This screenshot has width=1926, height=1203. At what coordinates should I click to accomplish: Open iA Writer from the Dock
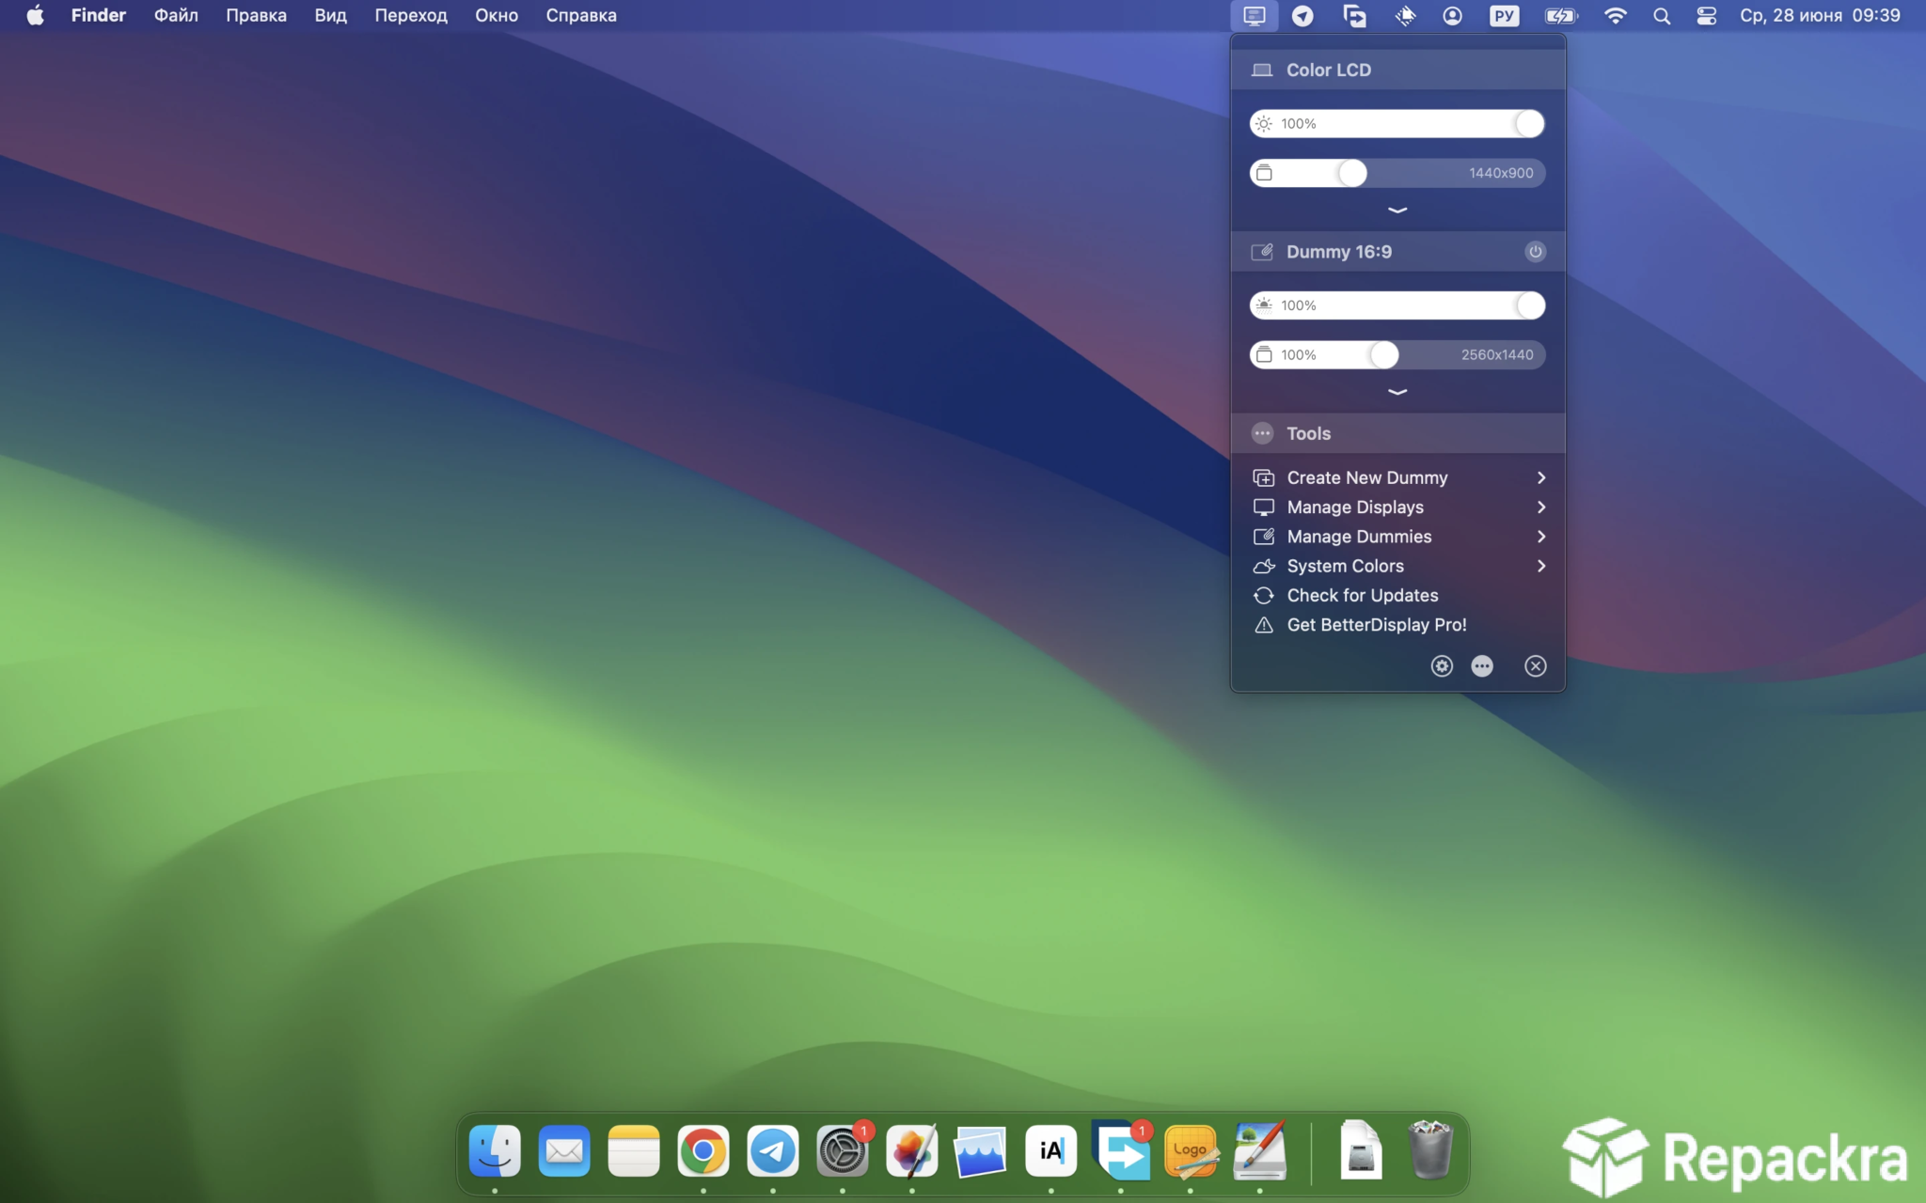click(x=1051, y=1150)
